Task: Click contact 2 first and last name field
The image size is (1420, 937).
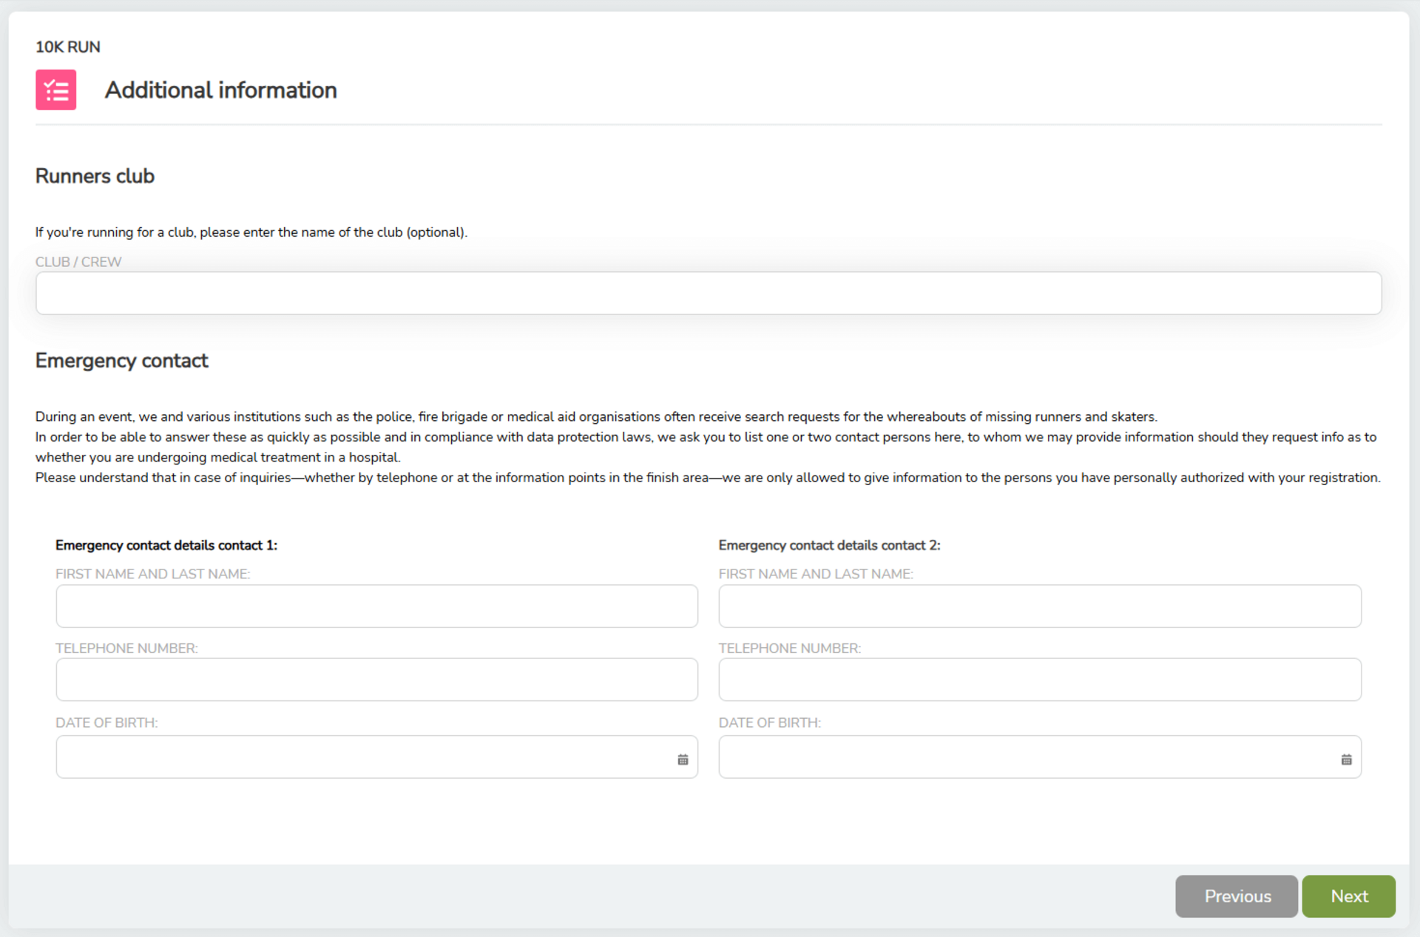Action: [x=1039, y=606]
